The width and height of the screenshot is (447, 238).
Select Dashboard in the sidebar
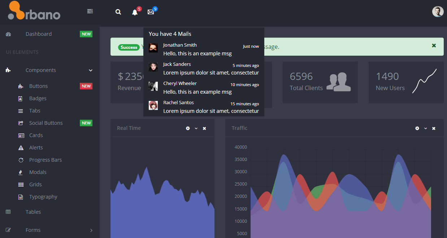pyautogui.click(x=39, y=34)
